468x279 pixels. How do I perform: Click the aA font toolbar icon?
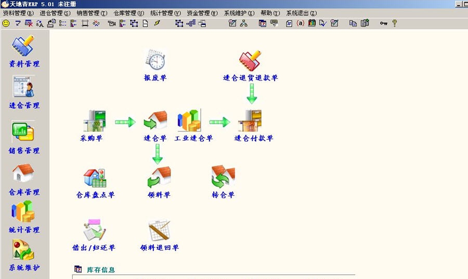click(x=40, y=23)
